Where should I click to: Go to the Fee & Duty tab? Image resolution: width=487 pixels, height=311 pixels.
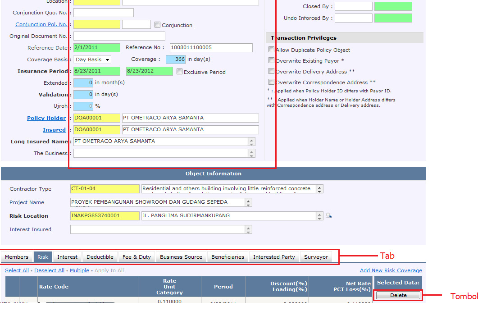click(137, 257)
